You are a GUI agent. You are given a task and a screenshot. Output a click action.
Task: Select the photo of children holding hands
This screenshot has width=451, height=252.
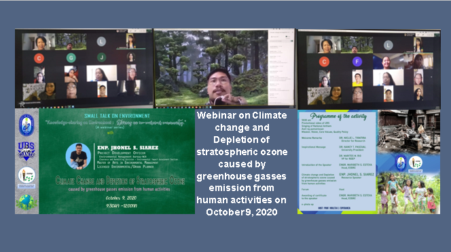(409, 193)
